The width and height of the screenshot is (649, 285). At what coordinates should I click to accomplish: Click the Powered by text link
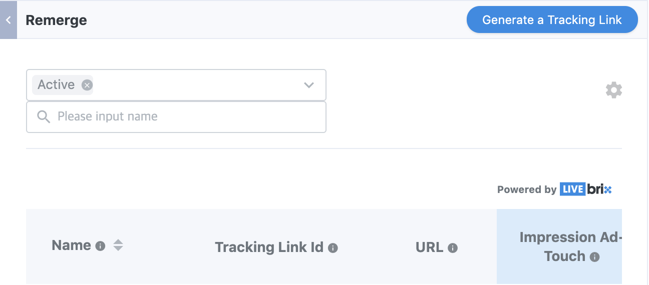pos(527,189)
